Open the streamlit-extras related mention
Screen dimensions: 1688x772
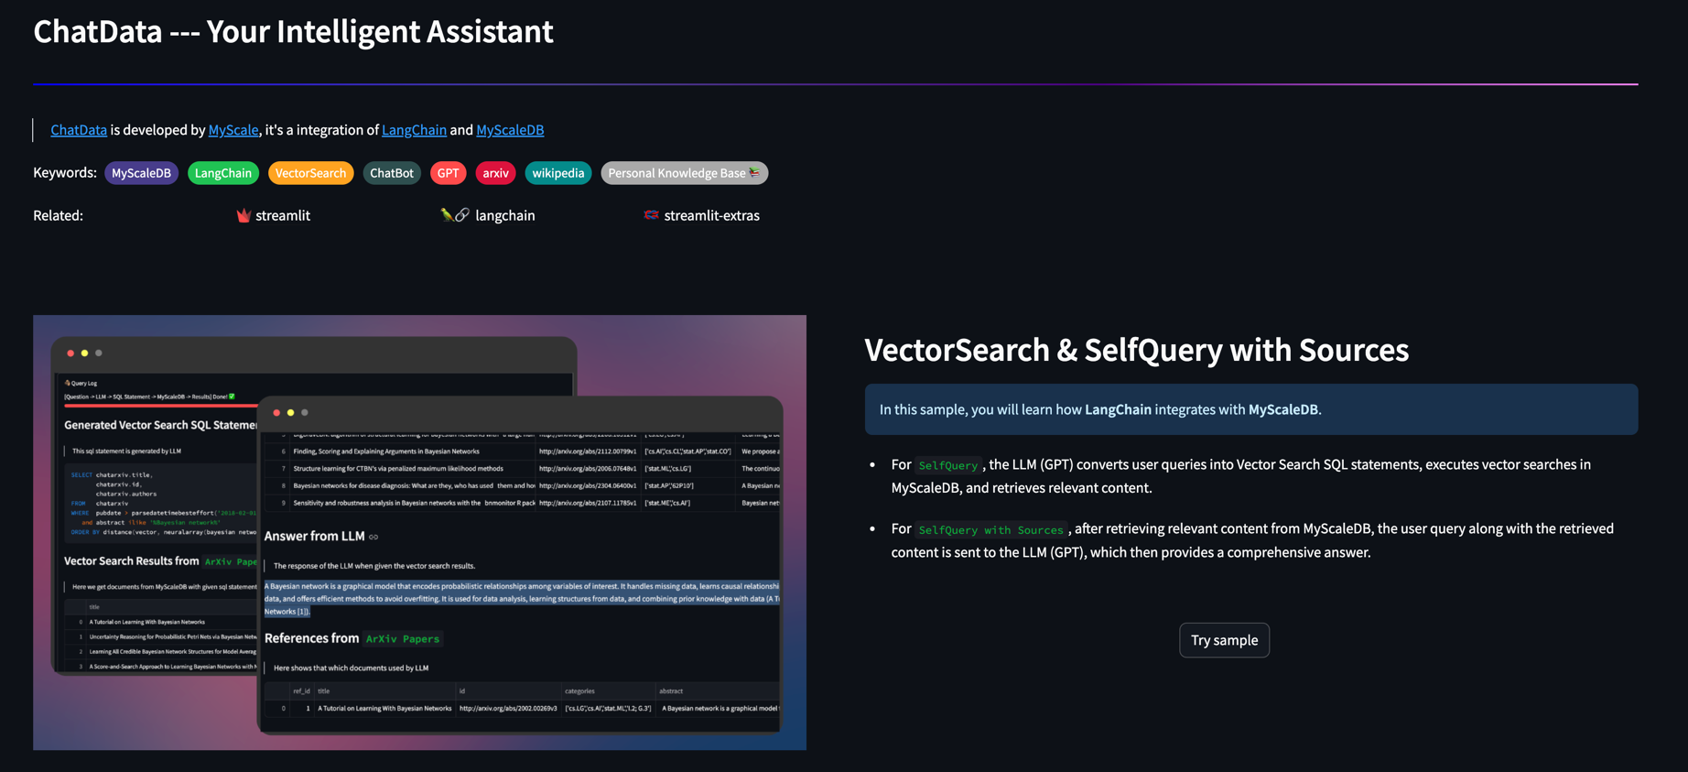[711, 215]
